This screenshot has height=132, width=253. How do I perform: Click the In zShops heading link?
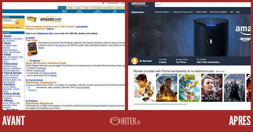tap(35, 61)
